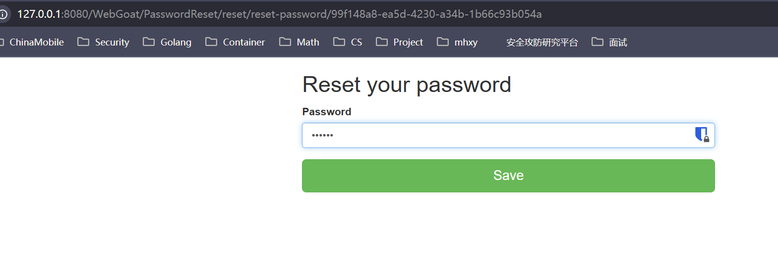
Task: Click the 'Reset your password' heading
Action: point(407,85)
